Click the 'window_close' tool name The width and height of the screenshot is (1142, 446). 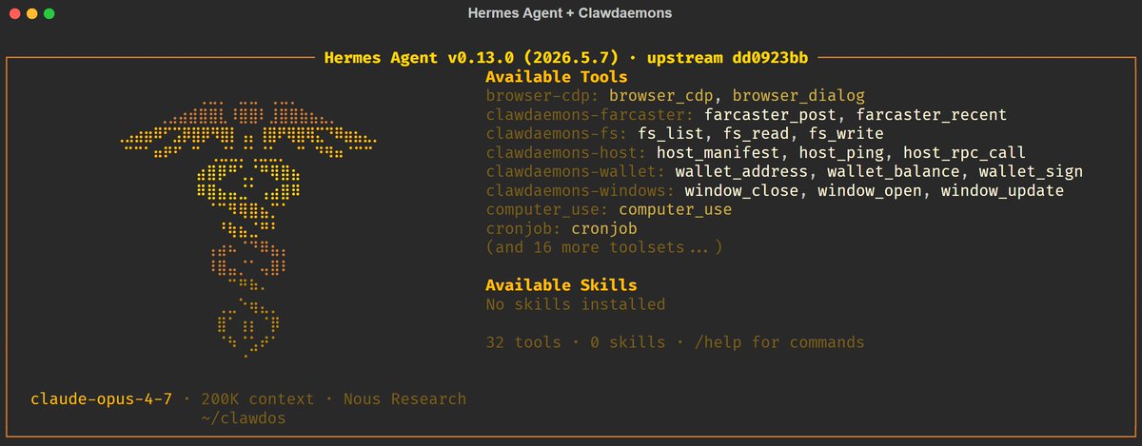pos(741,191)
